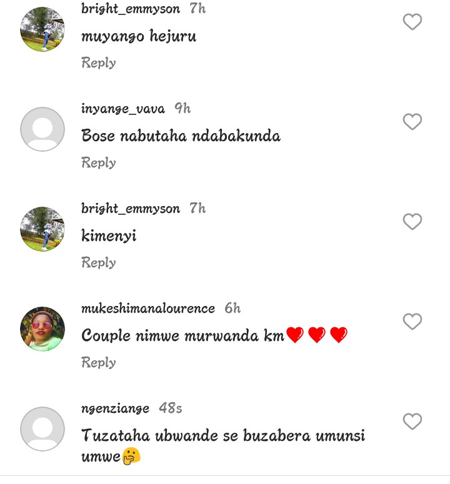This screenshot has width=450, height=484.
Task: Open mukeshimanalourence username link
Action: pyautogui.click(x=148, y=309)
